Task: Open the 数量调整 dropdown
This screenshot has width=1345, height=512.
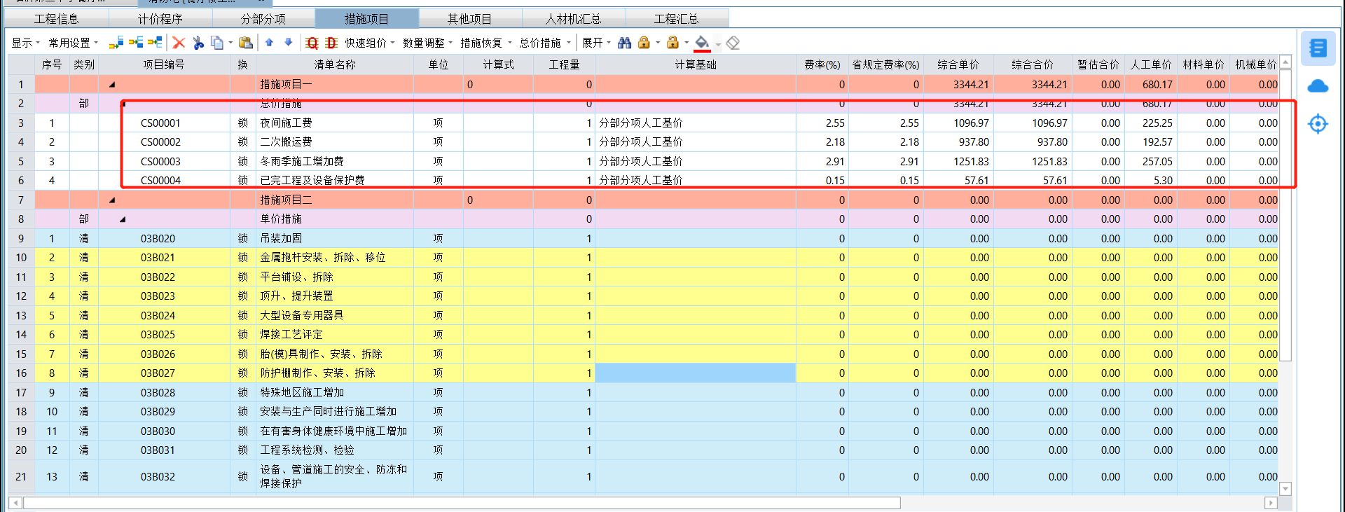Action: coord(427,43)
